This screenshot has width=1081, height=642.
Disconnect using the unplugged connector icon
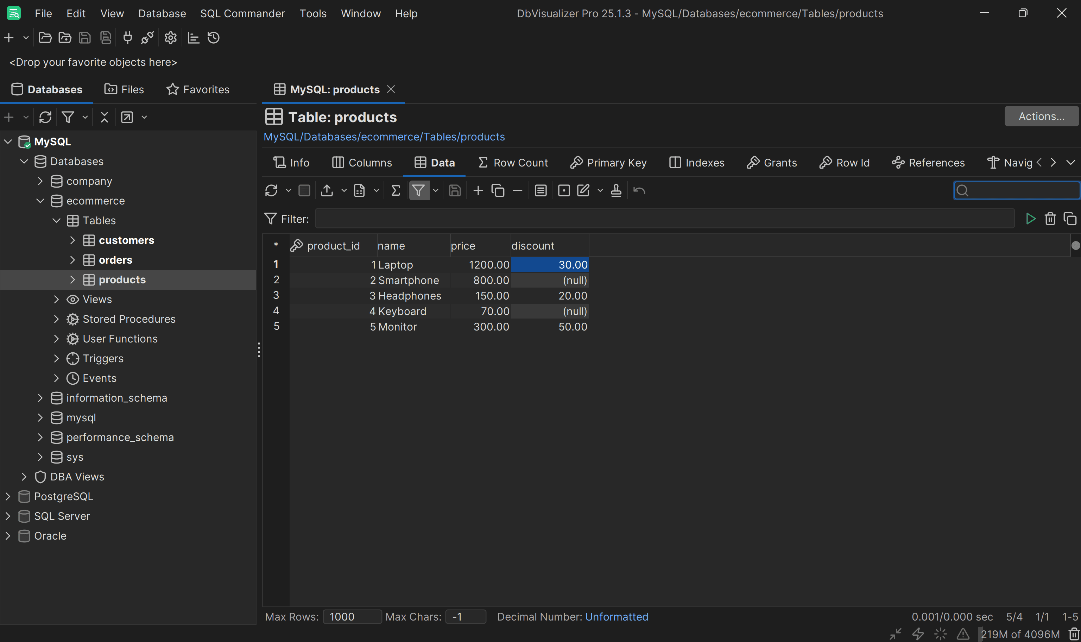tap(147, 38)
